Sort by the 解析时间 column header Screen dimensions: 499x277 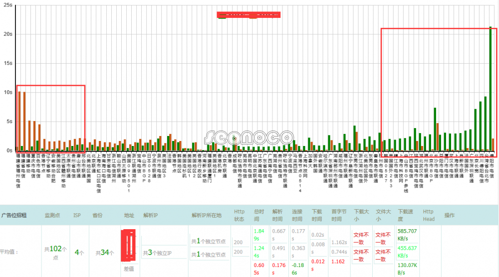[278, 215]
